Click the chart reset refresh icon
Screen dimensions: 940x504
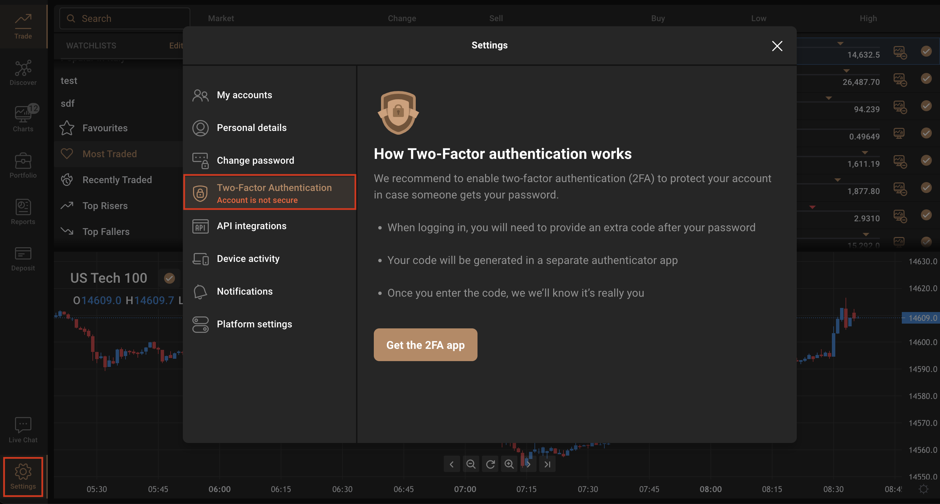click(x=490, y=464)
